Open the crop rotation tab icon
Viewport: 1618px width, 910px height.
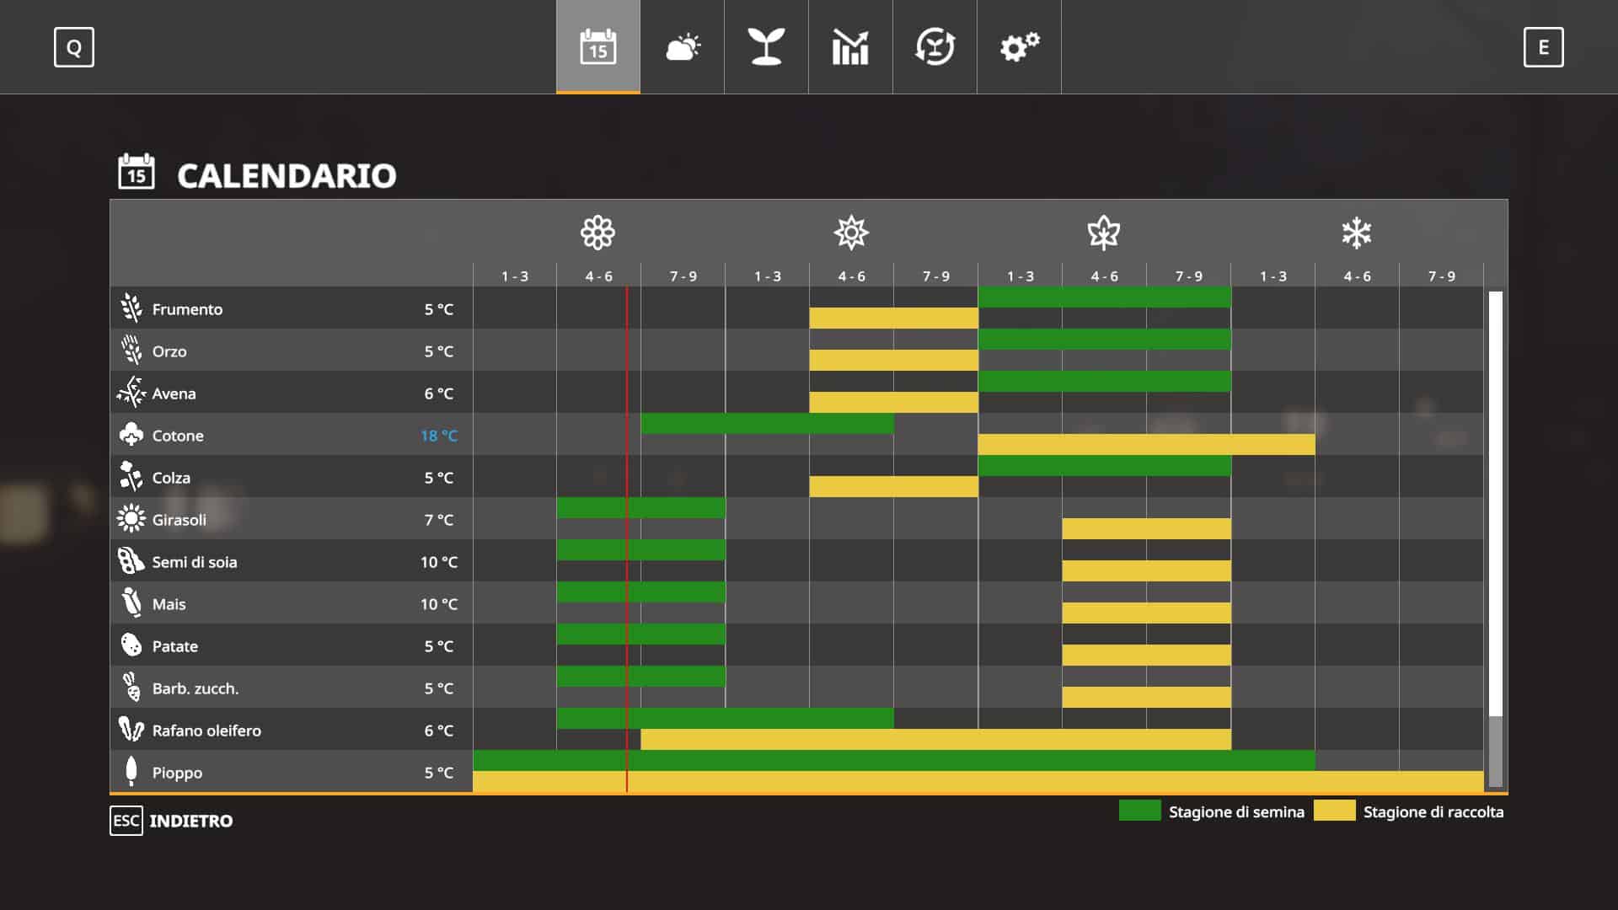click(x=935, y=47)
